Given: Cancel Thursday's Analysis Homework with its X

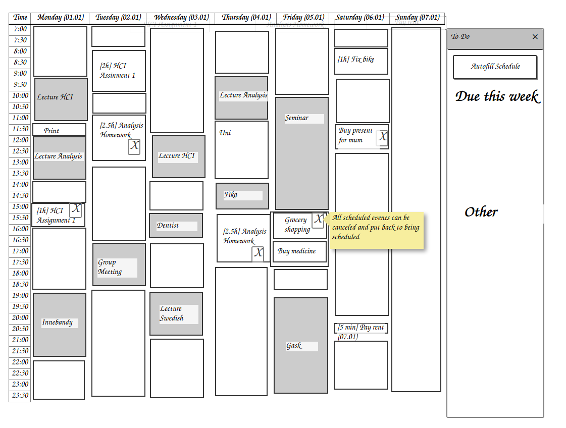Looking at the screenshot, I should 258,253.
